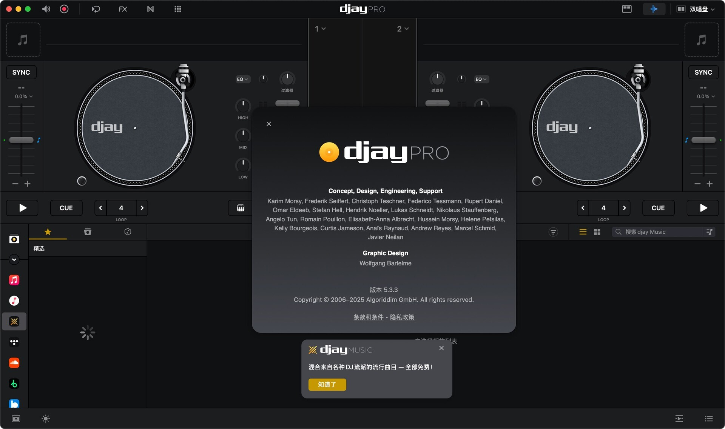The image size is (725, 429).
Task: Close the About djay Pro dialog
Action: (269, 124)
